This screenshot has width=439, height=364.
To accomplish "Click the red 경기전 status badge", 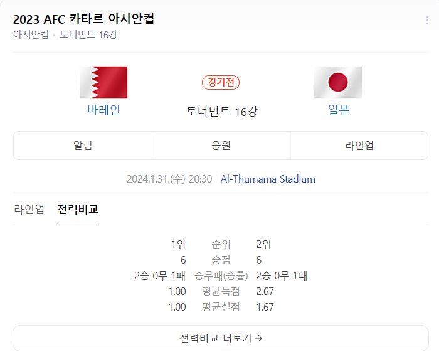I will click(x=221, y=82).
